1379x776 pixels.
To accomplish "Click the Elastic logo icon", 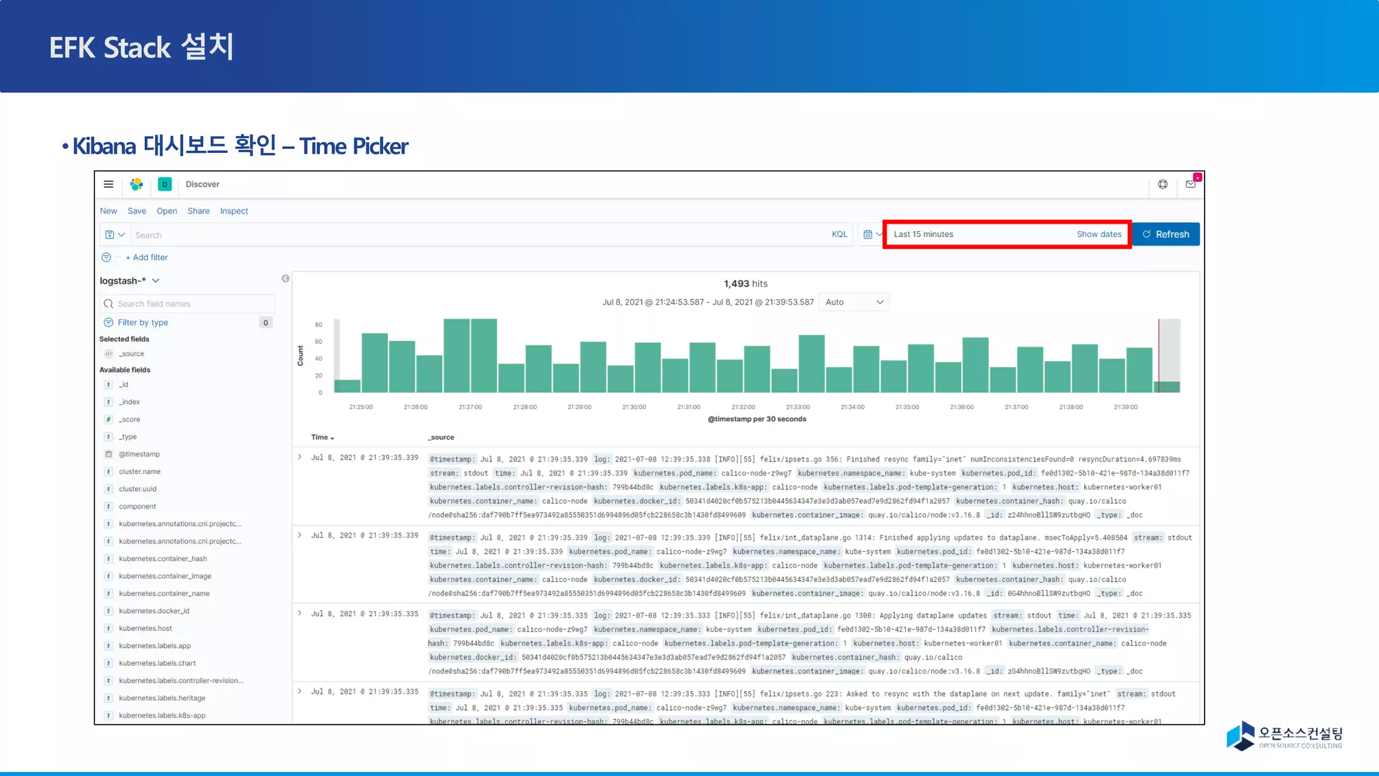I will tap(137, 184).
